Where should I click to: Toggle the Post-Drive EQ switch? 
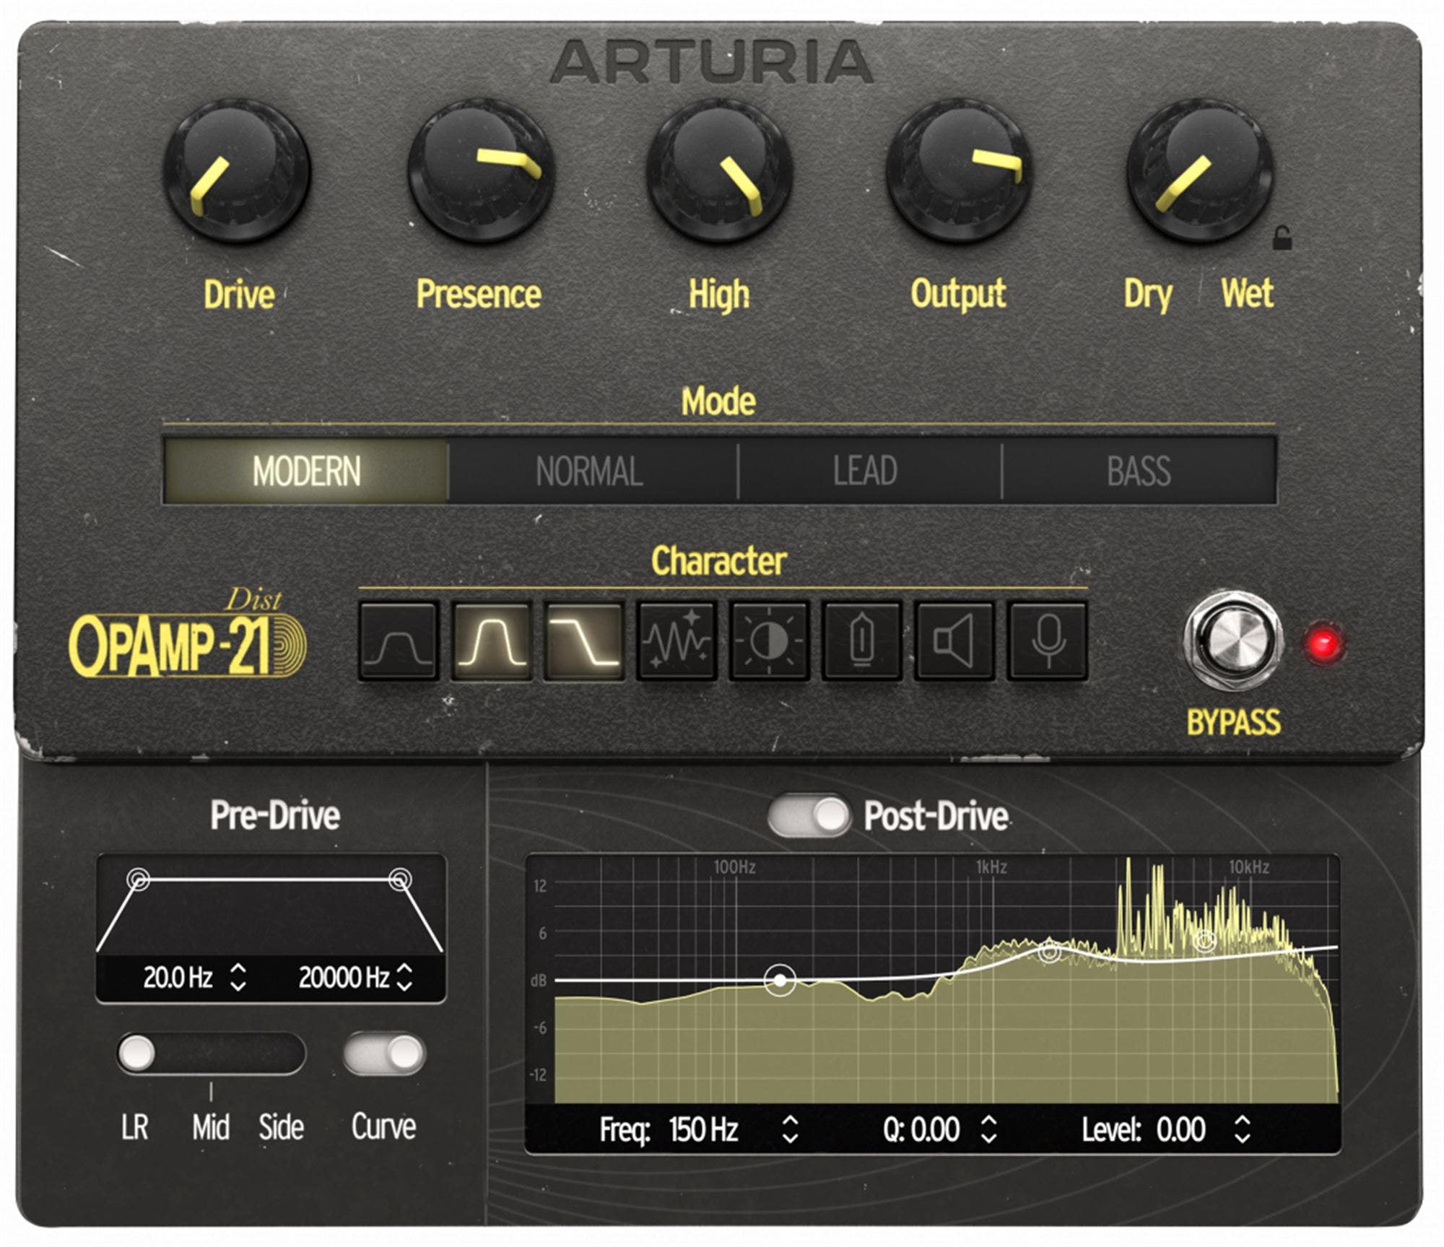click(x=809, y=817)
